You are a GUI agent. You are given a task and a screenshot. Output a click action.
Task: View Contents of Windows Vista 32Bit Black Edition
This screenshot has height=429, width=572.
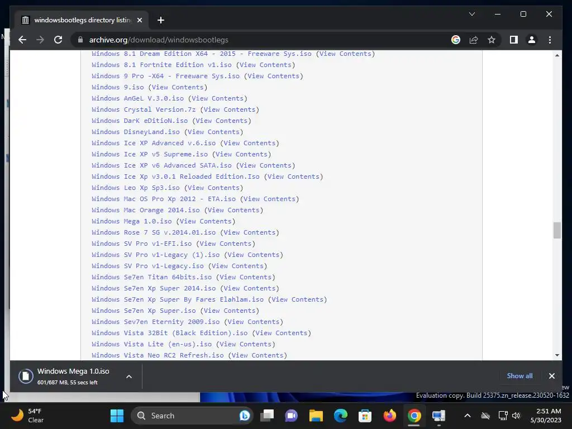pyautogui.click(x=282, y=333)
